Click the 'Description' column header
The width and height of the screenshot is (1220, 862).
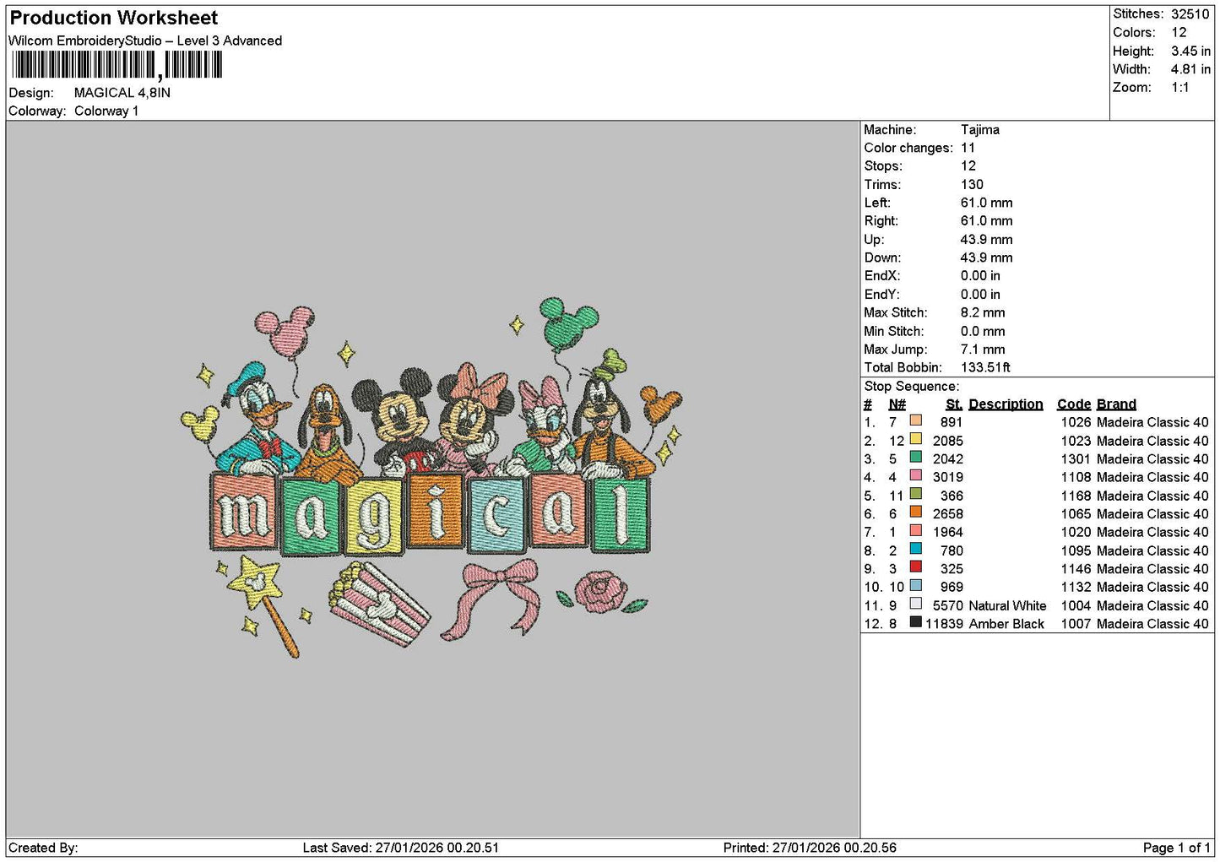tap(1006, 404)
